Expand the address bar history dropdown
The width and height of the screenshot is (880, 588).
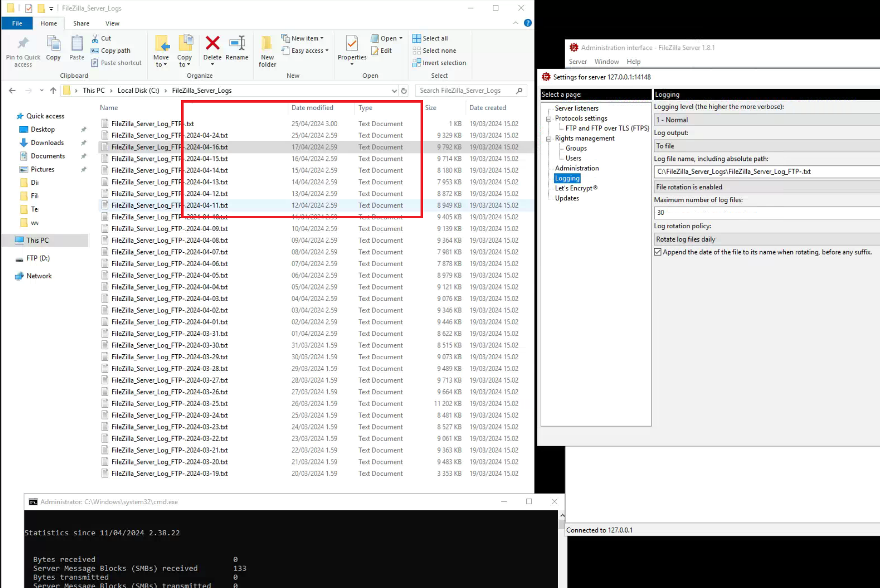[394, 91]
